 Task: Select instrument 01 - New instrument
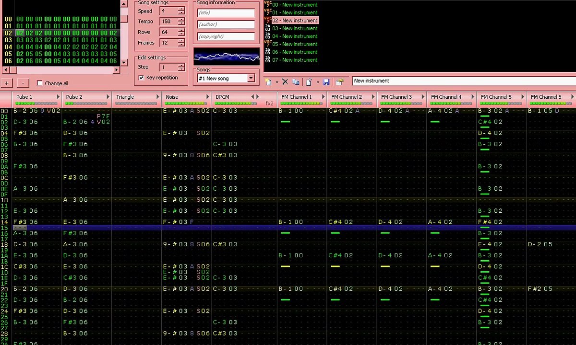295,12
